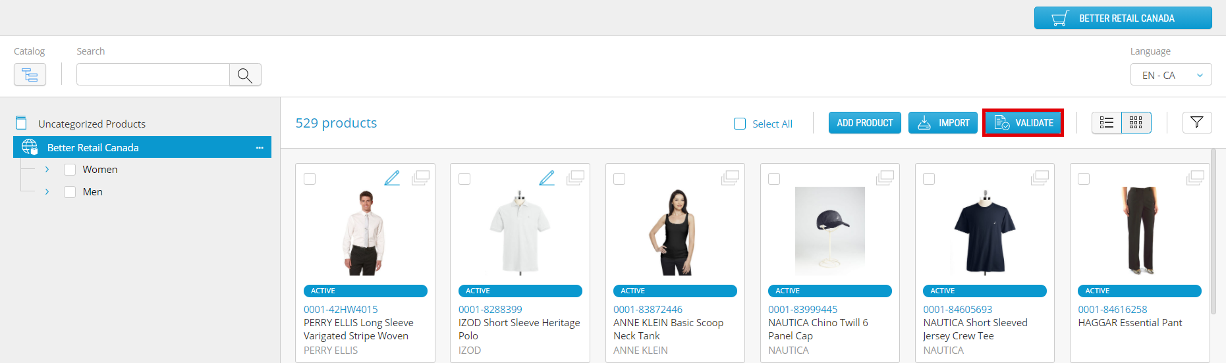
Task: Click variants icon on ANNE KLEIN tank card
Action: pos(730,178)
